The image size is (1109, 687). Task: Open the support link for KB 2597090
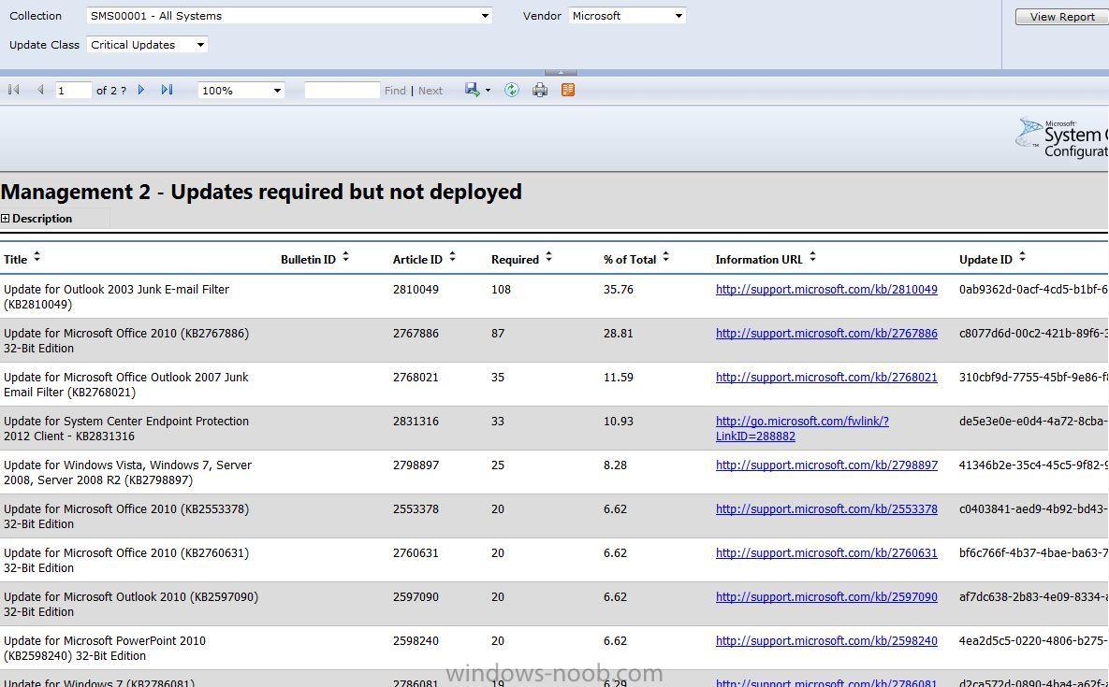826,596
